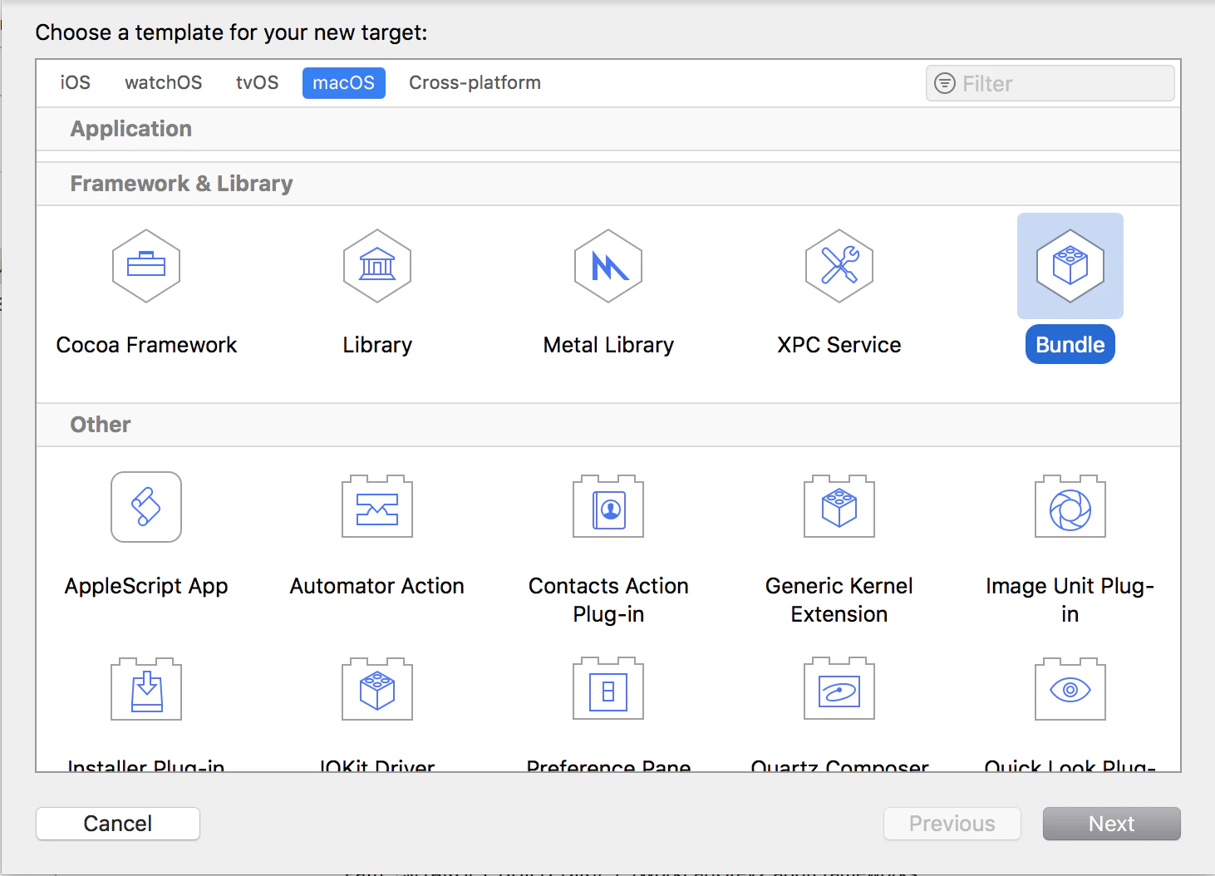Open the tvOS platform tab
Image resolution: width=1215 pixels, height=876 pixels.
(258, 83)
